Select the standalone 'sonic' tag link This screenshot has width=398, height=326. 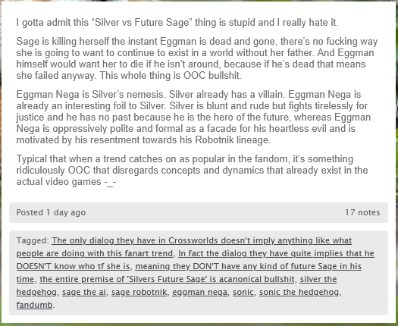[x=243, y=292]
